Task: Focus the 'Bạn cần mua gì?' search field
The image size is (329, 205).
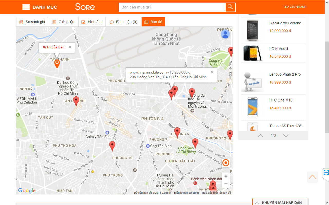Action: pos(172,7)
